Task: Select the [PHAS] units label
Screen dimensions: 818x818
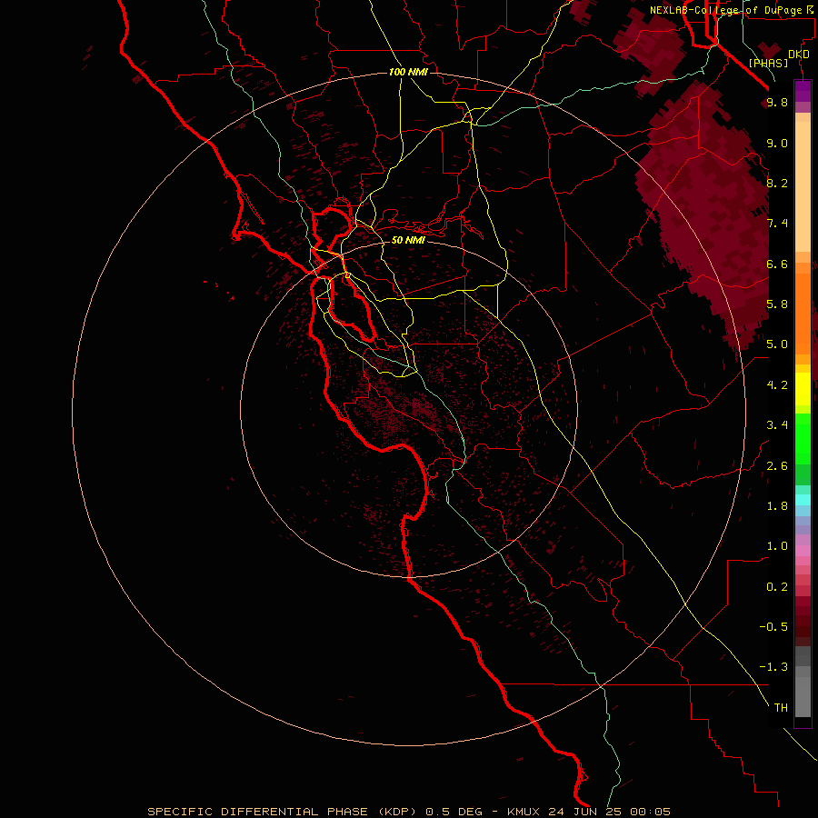Action: coord(768,63)
